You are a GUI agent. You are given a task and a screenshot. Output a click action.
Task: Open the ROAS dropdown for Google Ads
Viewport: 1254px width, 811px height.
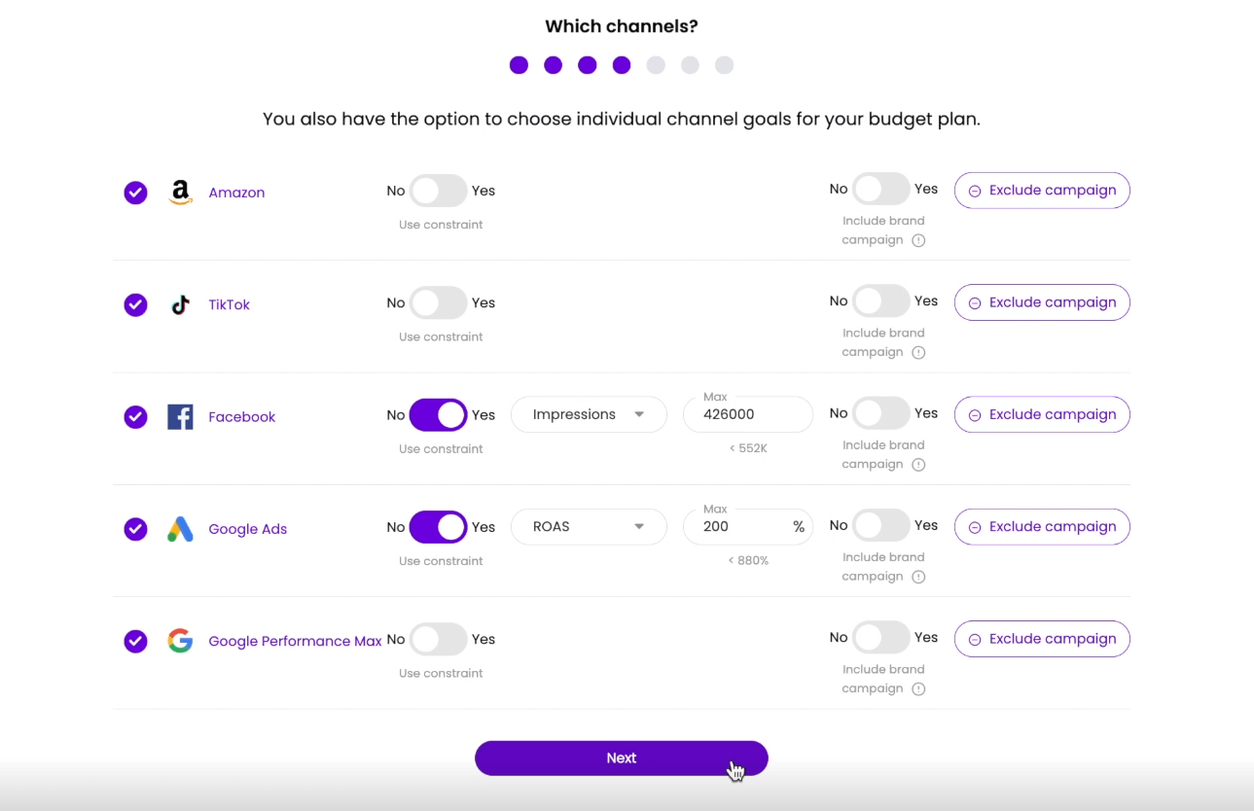(x=589, y=526)
